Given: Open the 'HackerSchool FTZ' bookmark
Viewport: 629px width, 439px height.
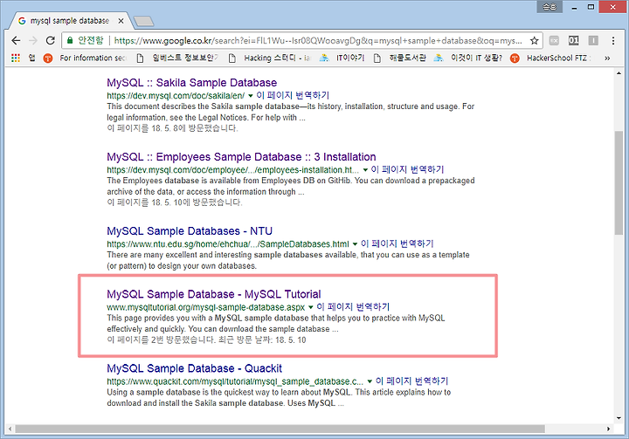Looking at the screenshot, I should (x=550, y=58).
